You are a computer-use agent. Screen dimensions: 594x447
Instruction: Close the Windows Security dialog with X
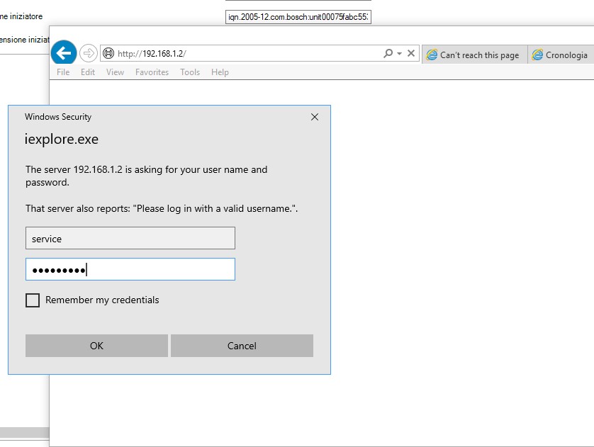[x=315, y=117]
